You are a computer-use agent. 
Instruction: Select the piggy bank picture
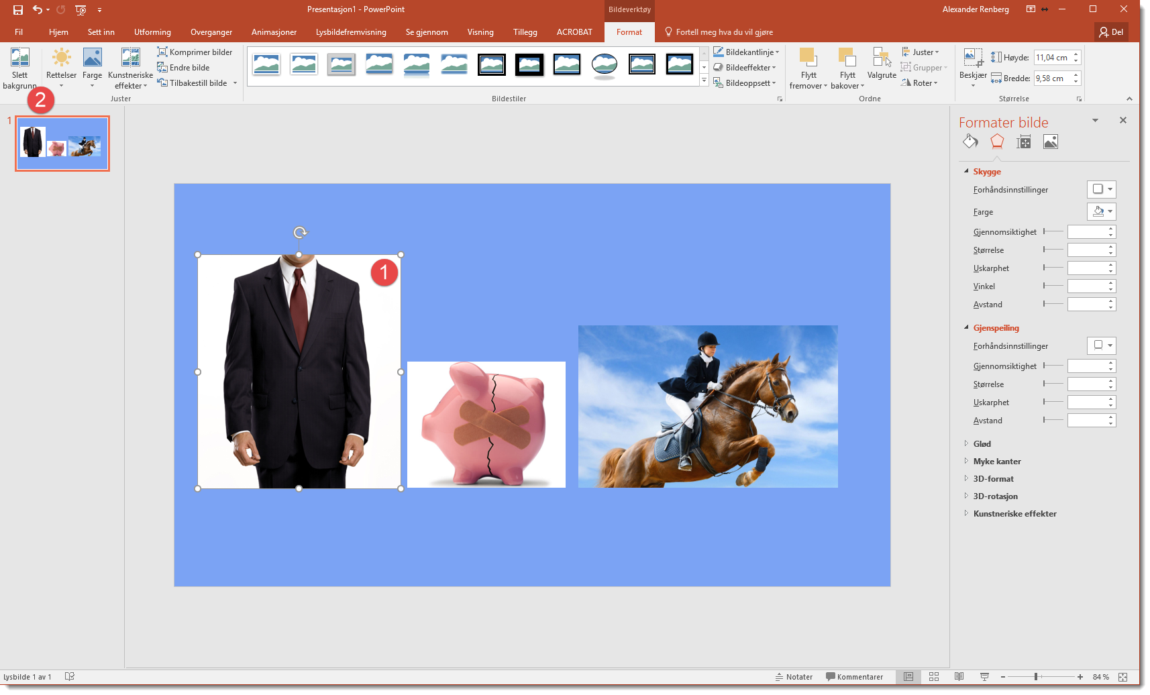pyautogui.click(x=486, y=425)
